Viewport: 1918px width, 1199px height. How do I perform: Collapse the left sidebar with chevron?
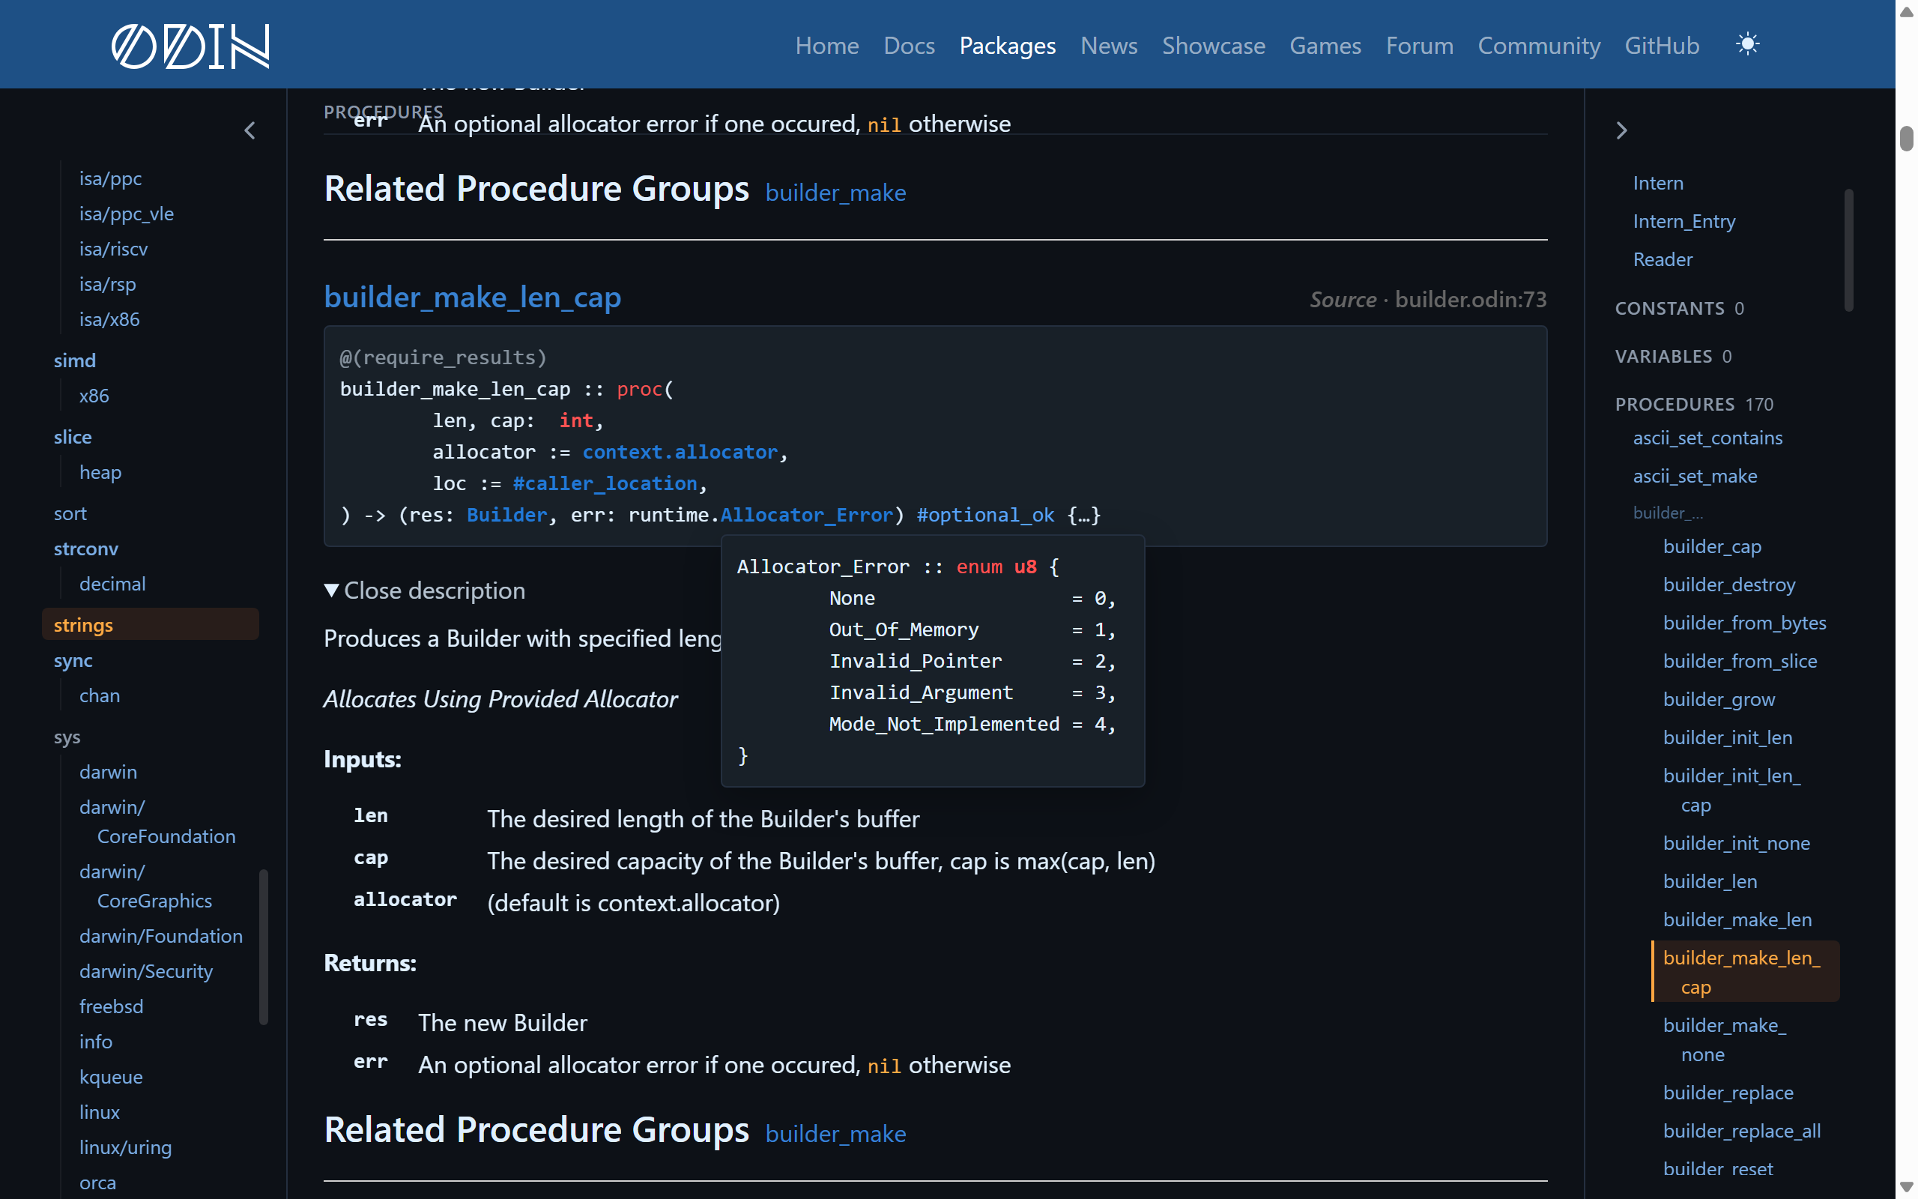[x=249, y=131]
